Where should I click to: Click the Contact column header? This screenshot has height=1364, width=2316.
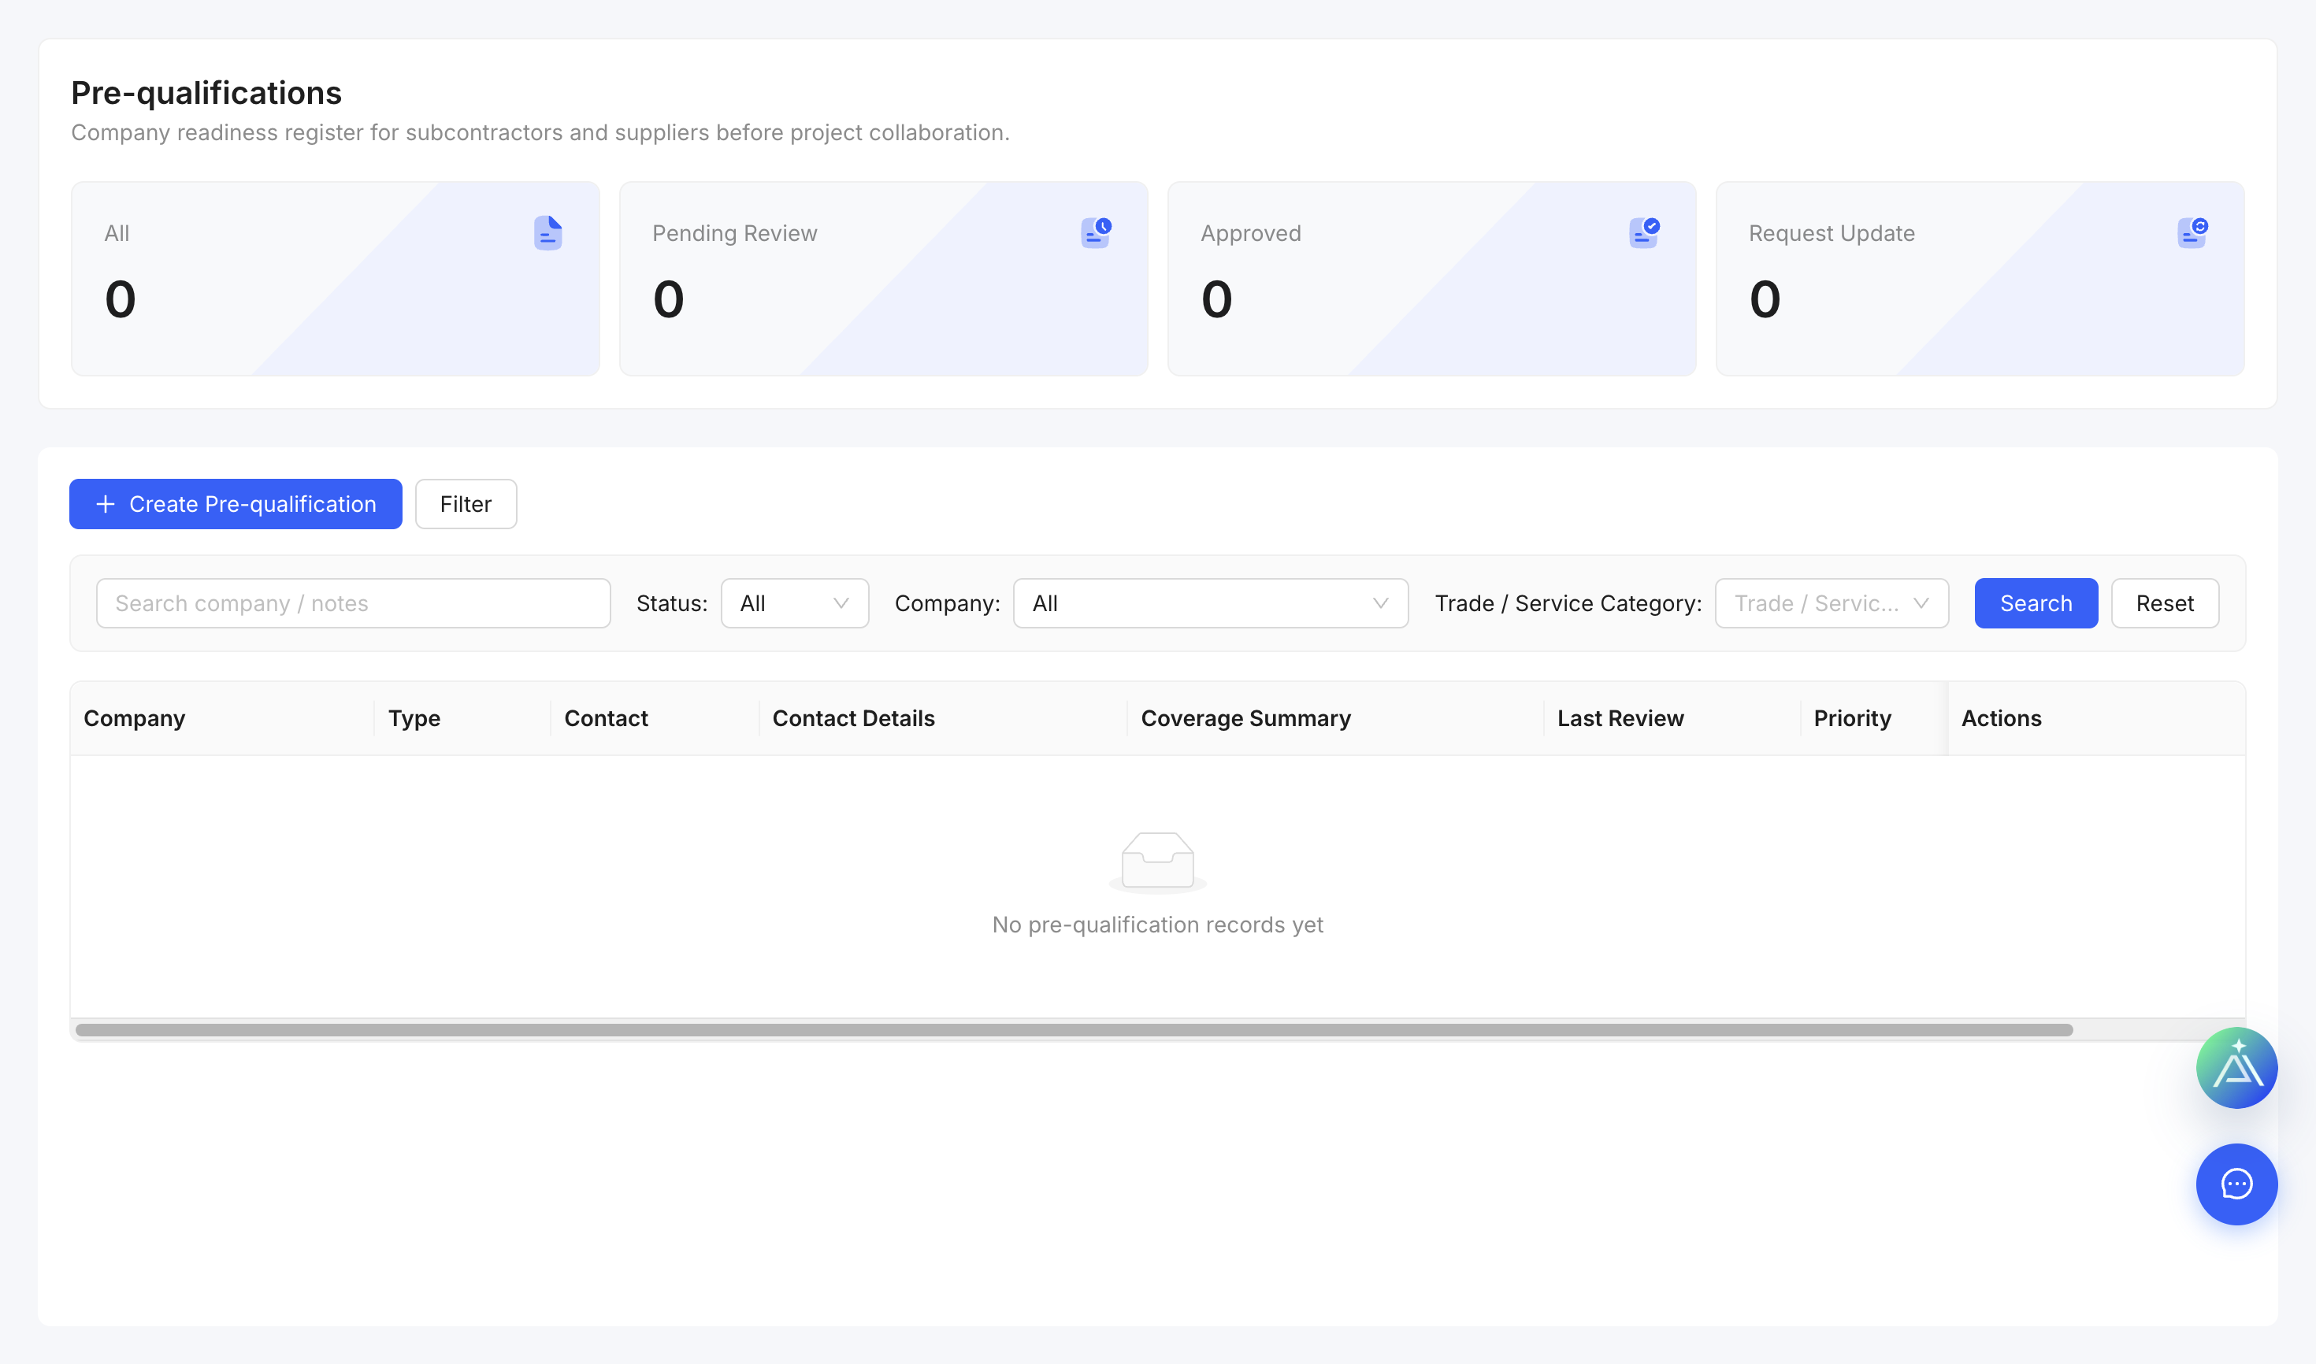655,718
